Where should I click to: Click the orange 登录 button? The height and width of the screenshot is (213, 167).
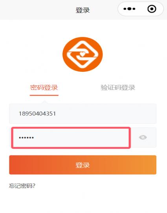click(83, 165)
